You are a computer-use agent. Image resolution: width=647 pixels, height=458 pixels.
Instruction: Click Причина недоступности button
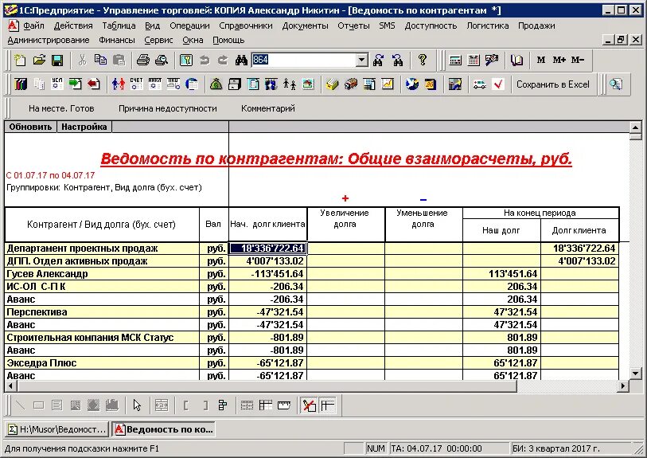pos(168,108)
